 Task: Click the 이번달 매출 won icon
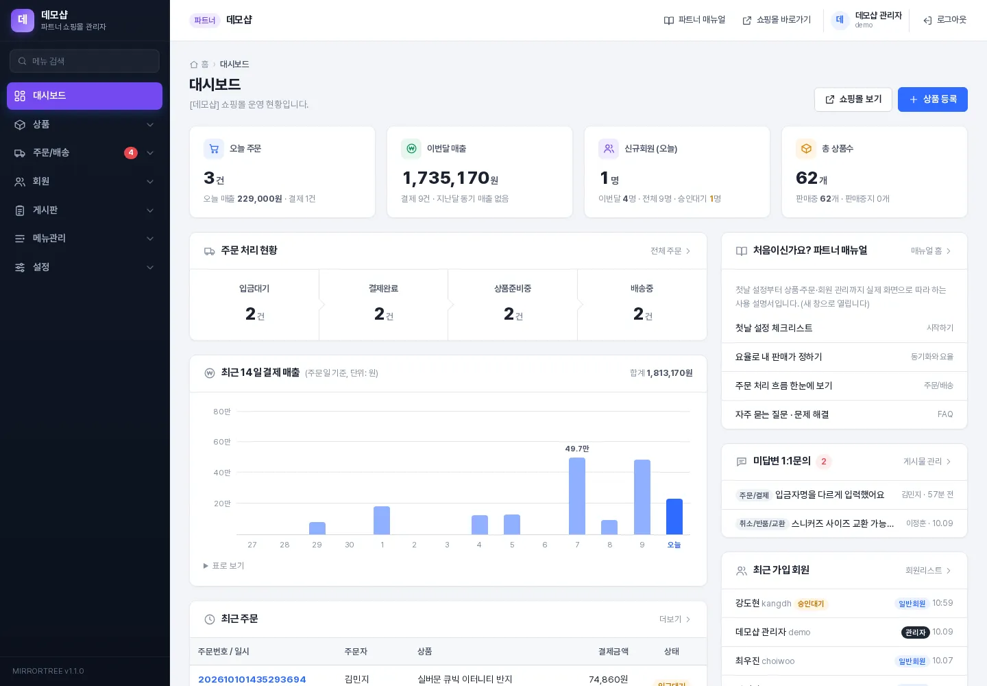pyautogui.click(x=411, y=149)
